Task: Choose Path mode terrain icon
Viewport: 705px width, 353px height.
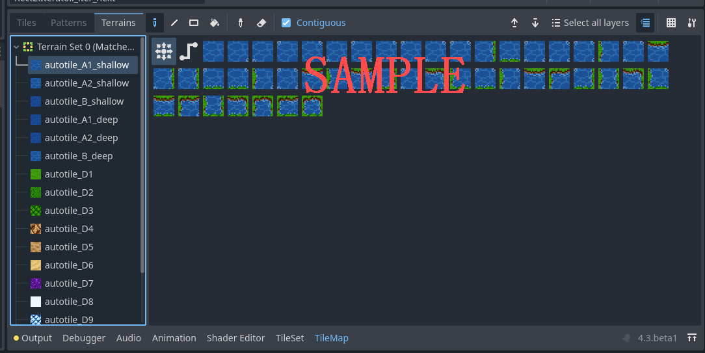Action: (x=189, y=51)
